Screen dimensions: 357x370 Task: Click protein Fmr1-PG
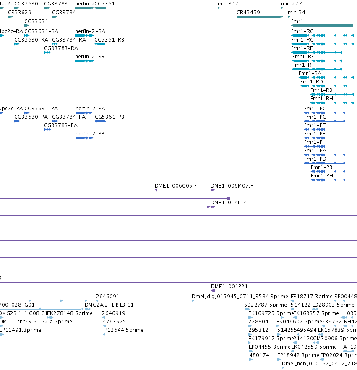325,121
